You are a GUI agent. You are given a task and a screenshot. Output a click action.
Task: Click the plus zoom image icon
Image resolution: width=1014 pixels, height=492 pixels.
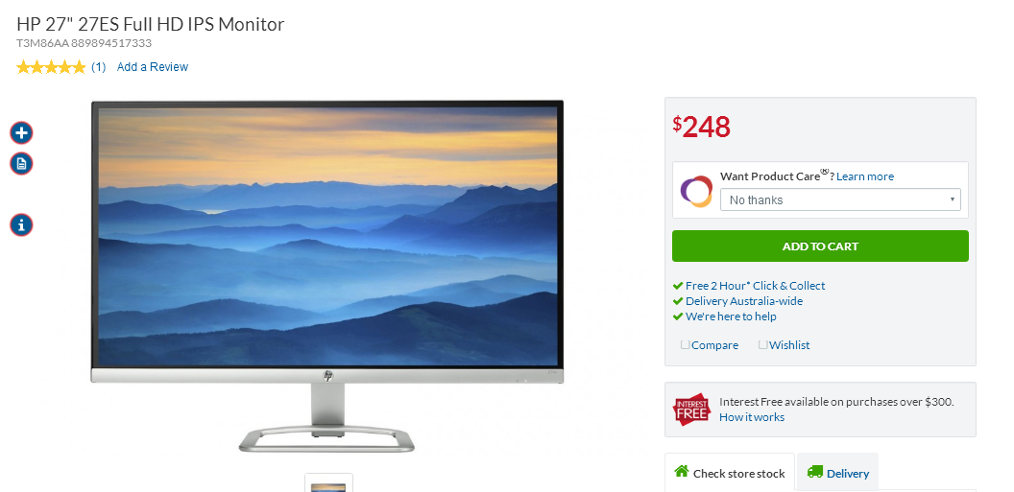[21, 133]
